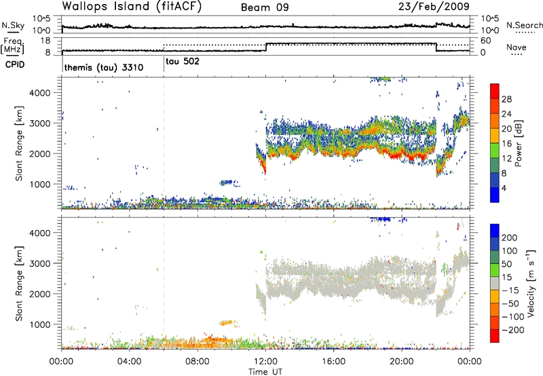
Task: Click the 'themis (tau) 3310' label
Action: coord(104,67)
